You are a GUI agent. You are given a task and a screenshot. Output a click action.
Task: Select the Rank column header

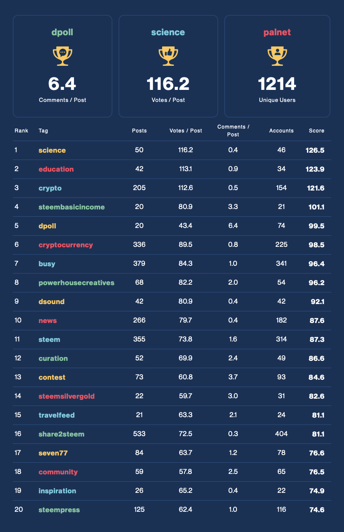[21, 130]
